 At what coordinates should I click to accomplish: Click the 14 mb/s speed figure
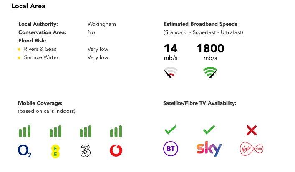pyautogui.click(x=171, y=49)
